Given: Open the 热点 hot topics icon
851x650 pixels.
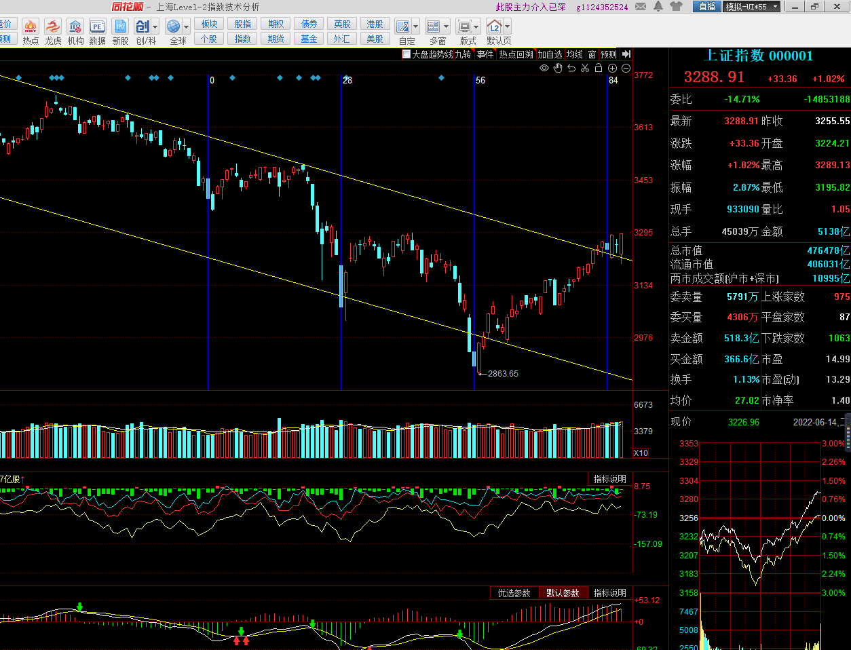Looking at the screenshot, I should 31,26.
